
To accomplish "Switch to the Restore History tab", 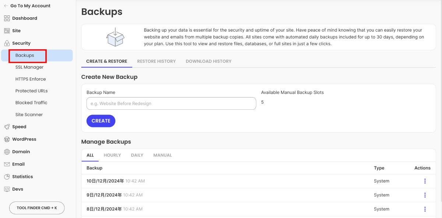I will point(156,61).
